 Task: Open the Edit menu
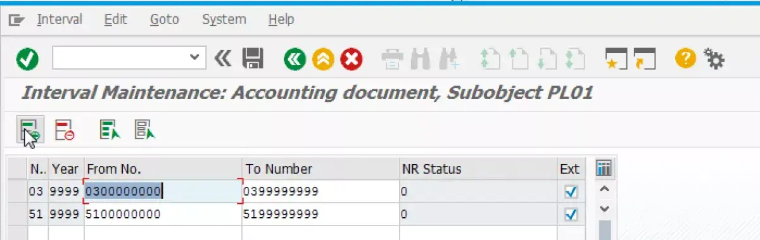pos(116,20)
